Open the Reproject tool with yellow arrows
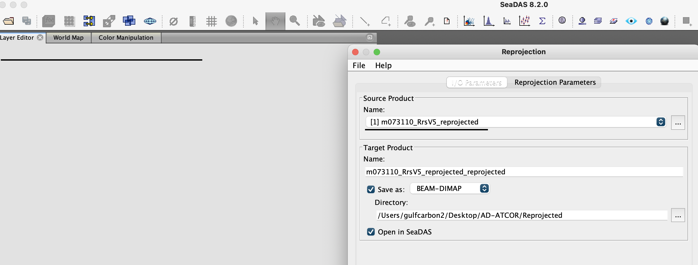This screenshot has height=265, width=698. pyautogui.click(x=89, y=21)
